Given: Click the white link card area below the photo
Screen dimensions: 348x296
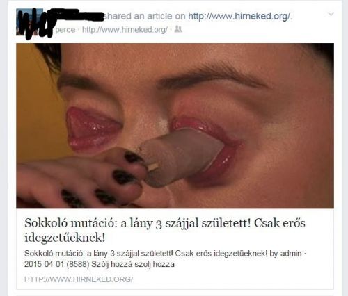Looking at the screenshot, I should 175,249.
